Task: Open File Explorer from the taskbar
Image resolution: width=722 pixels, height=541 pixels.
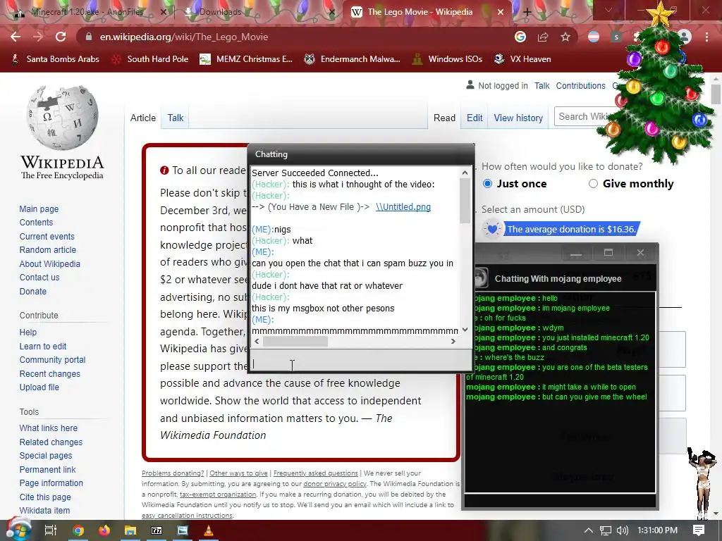Action: (130, 530)
